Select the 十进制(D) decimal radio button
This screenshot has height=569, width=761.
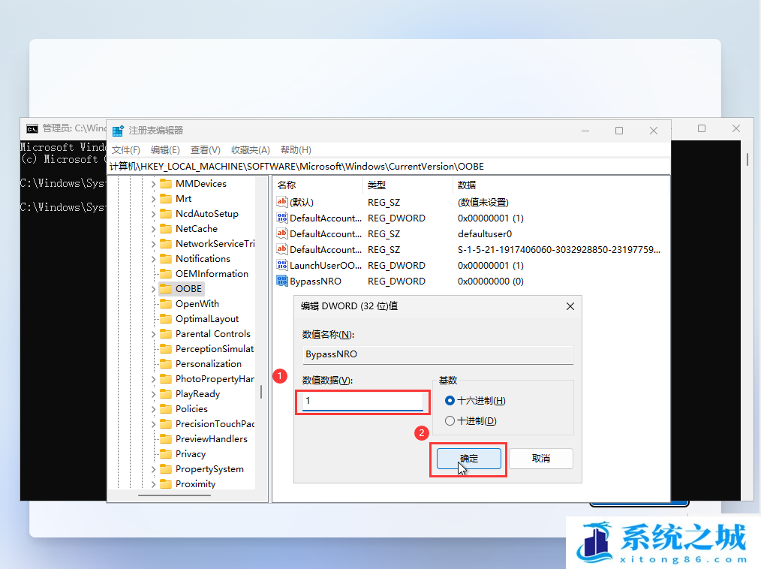coord(450,421)
